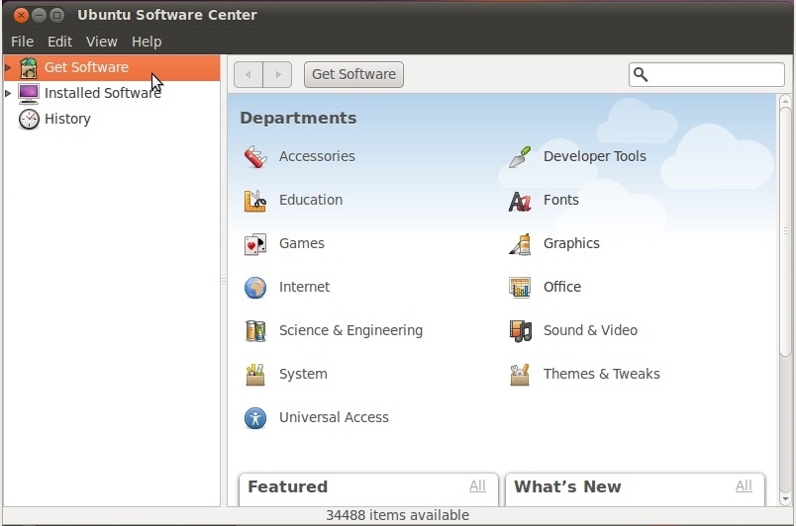Open the Edit menu

click(60, 42)
